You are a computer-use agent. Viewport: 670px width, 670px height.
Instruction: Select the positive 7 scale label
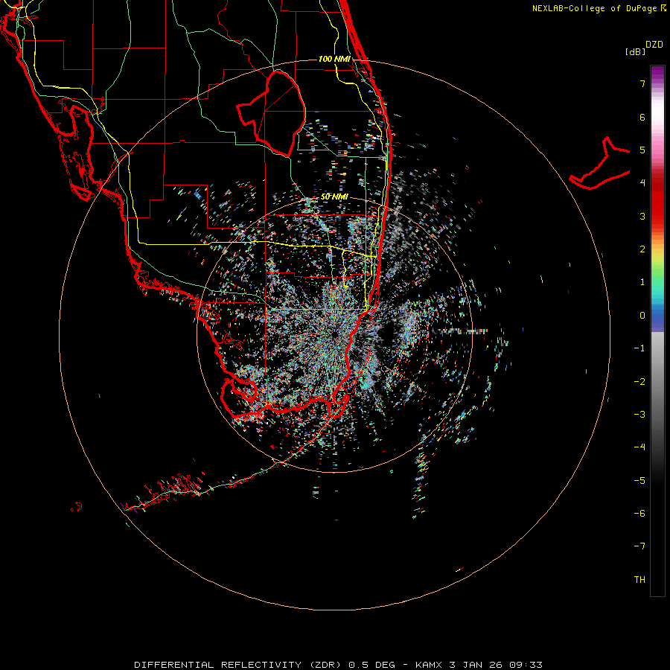(642, 83)
